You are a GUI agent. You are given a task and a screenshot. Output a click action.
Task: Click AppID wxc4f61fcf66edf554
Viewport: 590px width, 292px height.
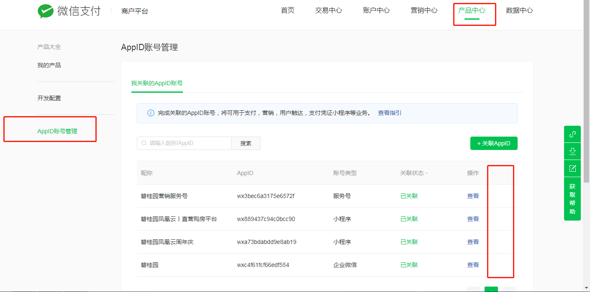click(x=263, y=265)
